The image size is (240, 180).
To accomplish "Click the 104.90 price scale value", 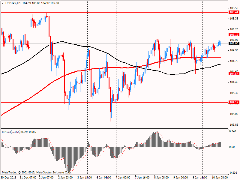I will (x=234, y=50).
